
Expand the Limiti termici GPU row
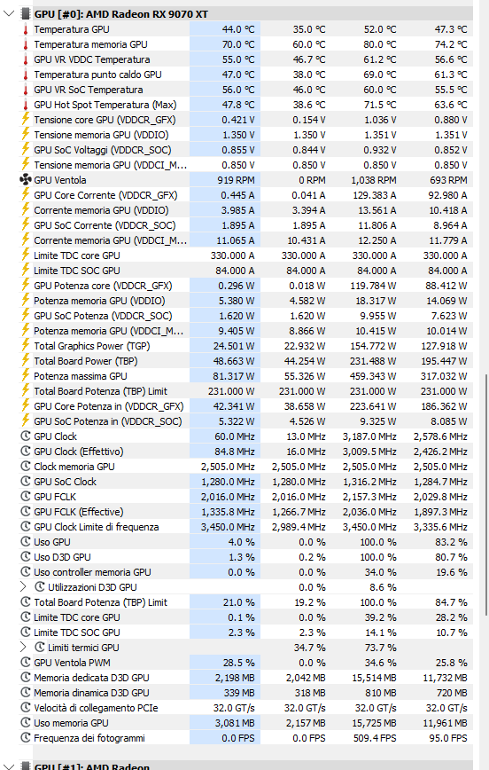[23, 648]
